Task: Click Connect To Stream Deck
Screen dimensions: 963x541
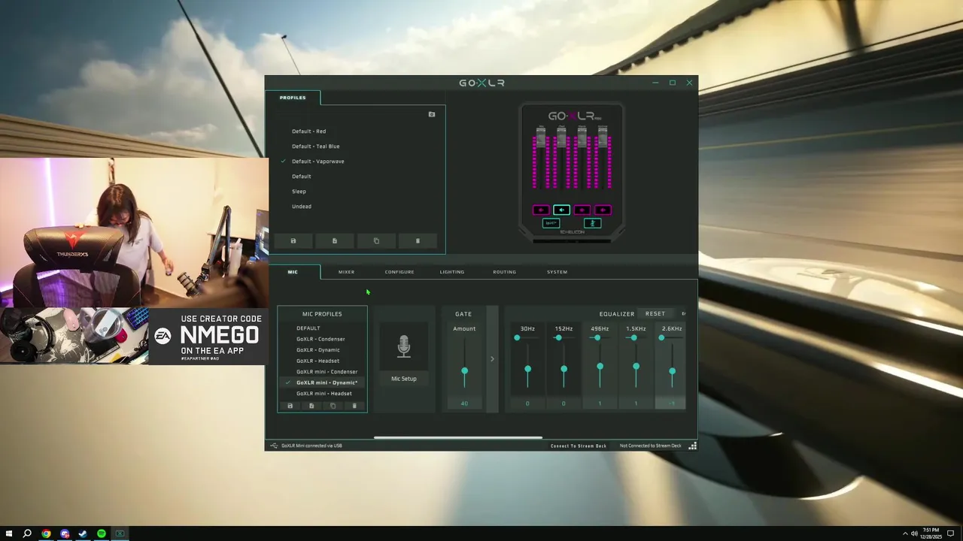Action: [579, 446]
